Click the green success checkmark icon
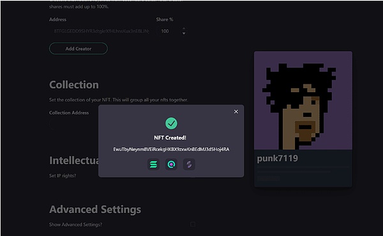The width and height of the screenshot is (383, 236). pyautogui.click(x=171, y=123)
